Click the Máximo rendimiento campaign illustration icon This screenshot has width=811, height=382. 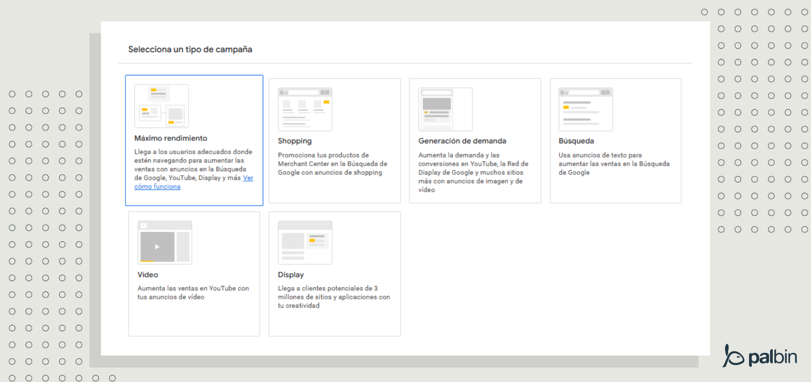[x=161, y=106]
